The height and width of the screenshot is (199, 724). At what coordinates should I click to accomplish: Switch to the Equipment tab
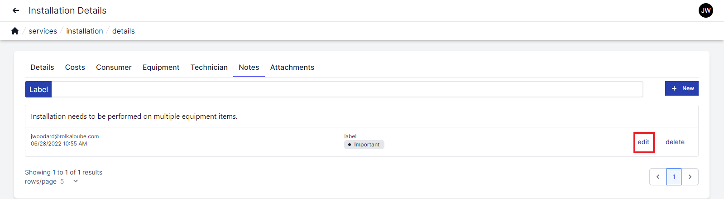161,67
